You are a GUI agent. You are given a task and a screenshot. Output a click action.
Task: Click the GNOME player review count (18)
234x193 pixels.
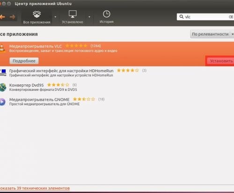pyautogui.click(x=102, y=99)
